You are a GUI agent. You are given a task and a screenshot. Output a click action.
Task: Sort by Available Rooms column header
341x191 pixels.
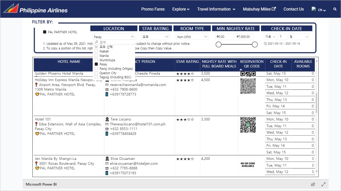303,64
